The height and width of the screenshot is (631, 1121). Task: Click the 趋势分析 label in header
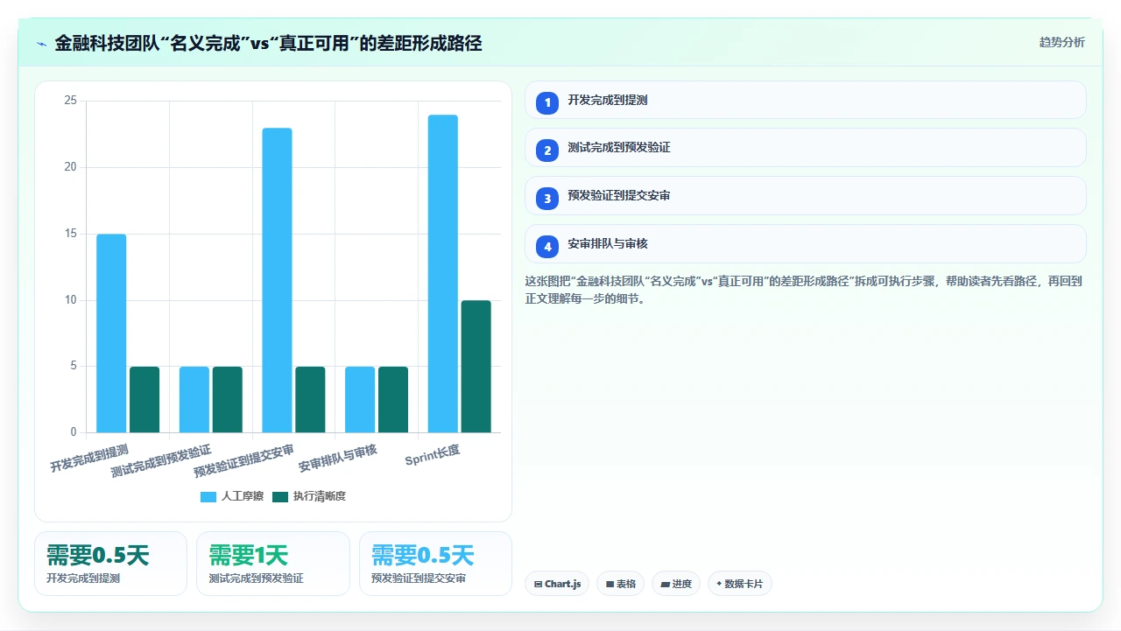tap(1061, 43)
